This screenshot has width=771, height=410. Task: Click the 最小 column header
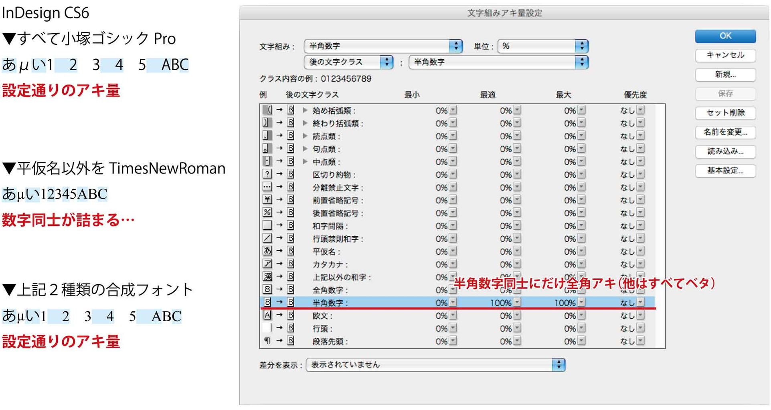(412, 95)
